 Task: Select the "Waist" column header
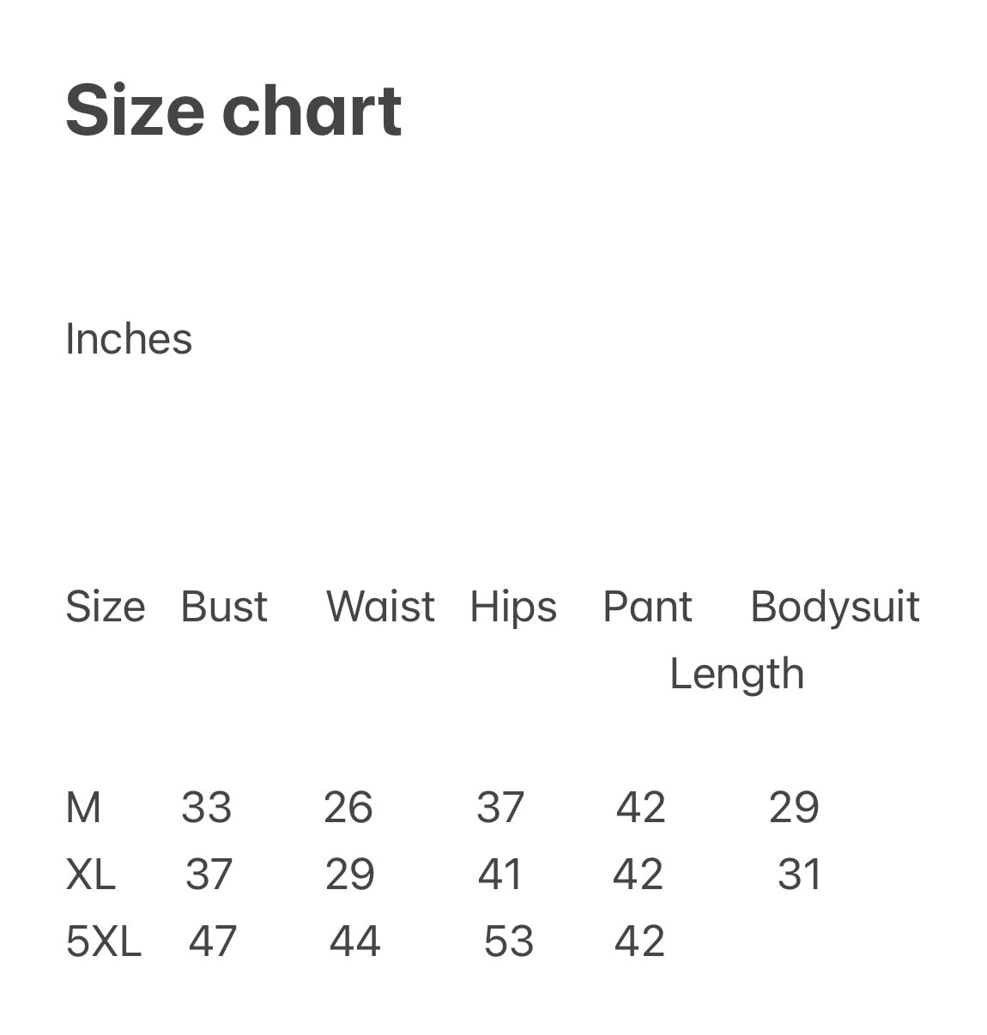point(380,607)
